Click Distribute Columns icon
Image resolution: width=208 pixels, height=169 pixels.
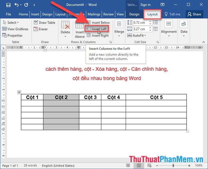(156, 29)
